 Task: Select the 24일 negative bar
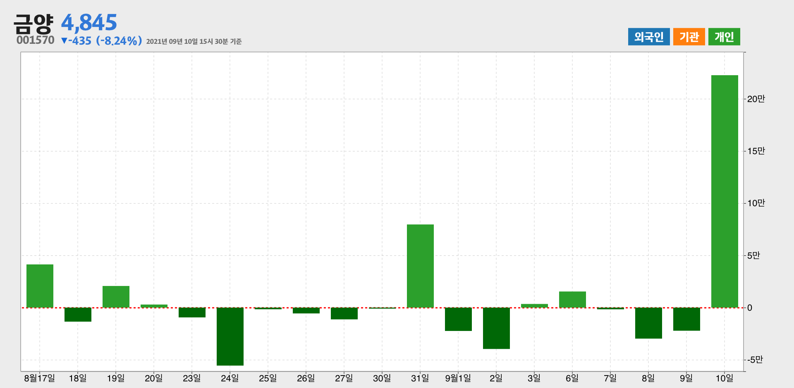(230, 336)
